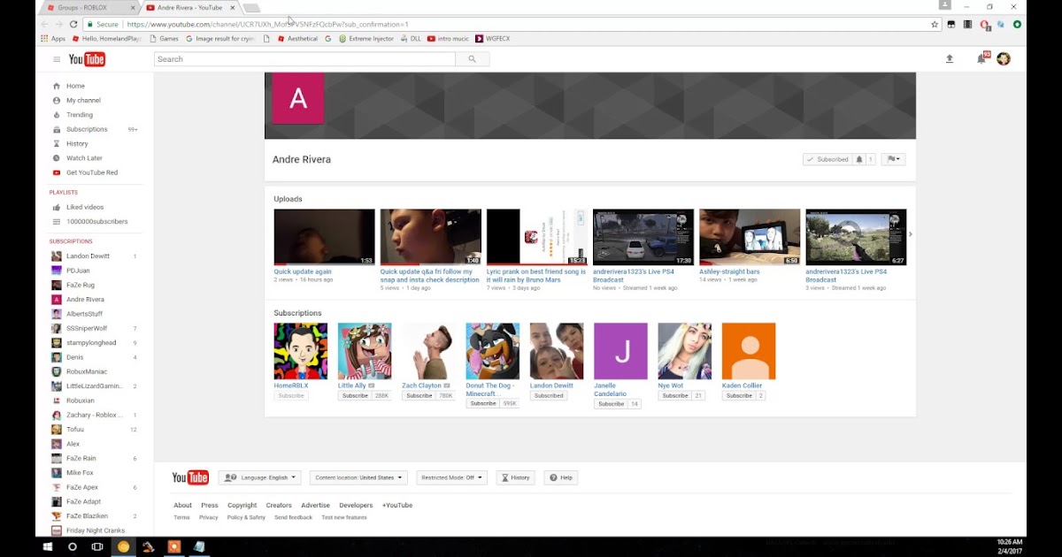
Task: Open Trending in sidebar
Action: (x=79, y=115)
